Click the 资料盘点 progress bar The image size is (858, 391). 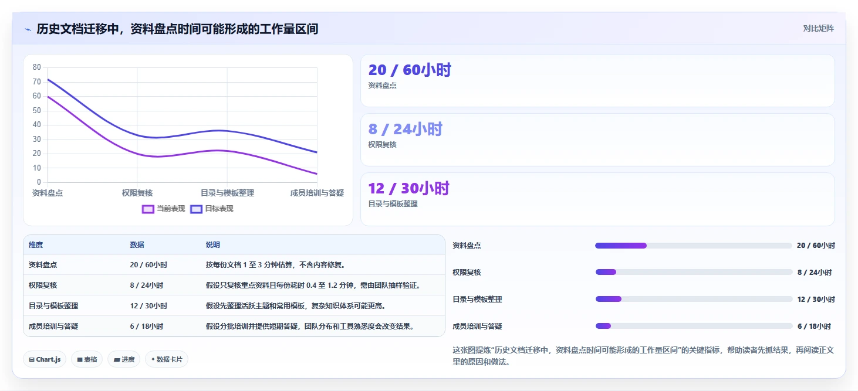(694, 246)
